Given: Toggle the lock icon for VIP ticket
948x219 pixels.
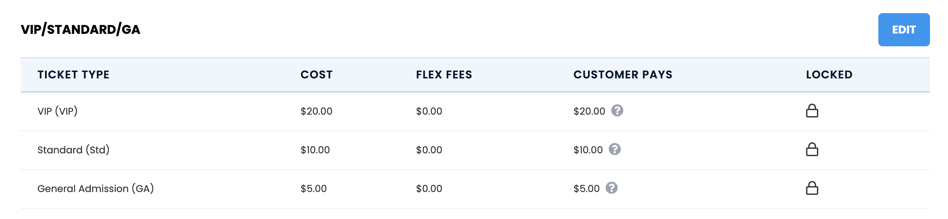Looking at the screenshot, I should point(812,111).
